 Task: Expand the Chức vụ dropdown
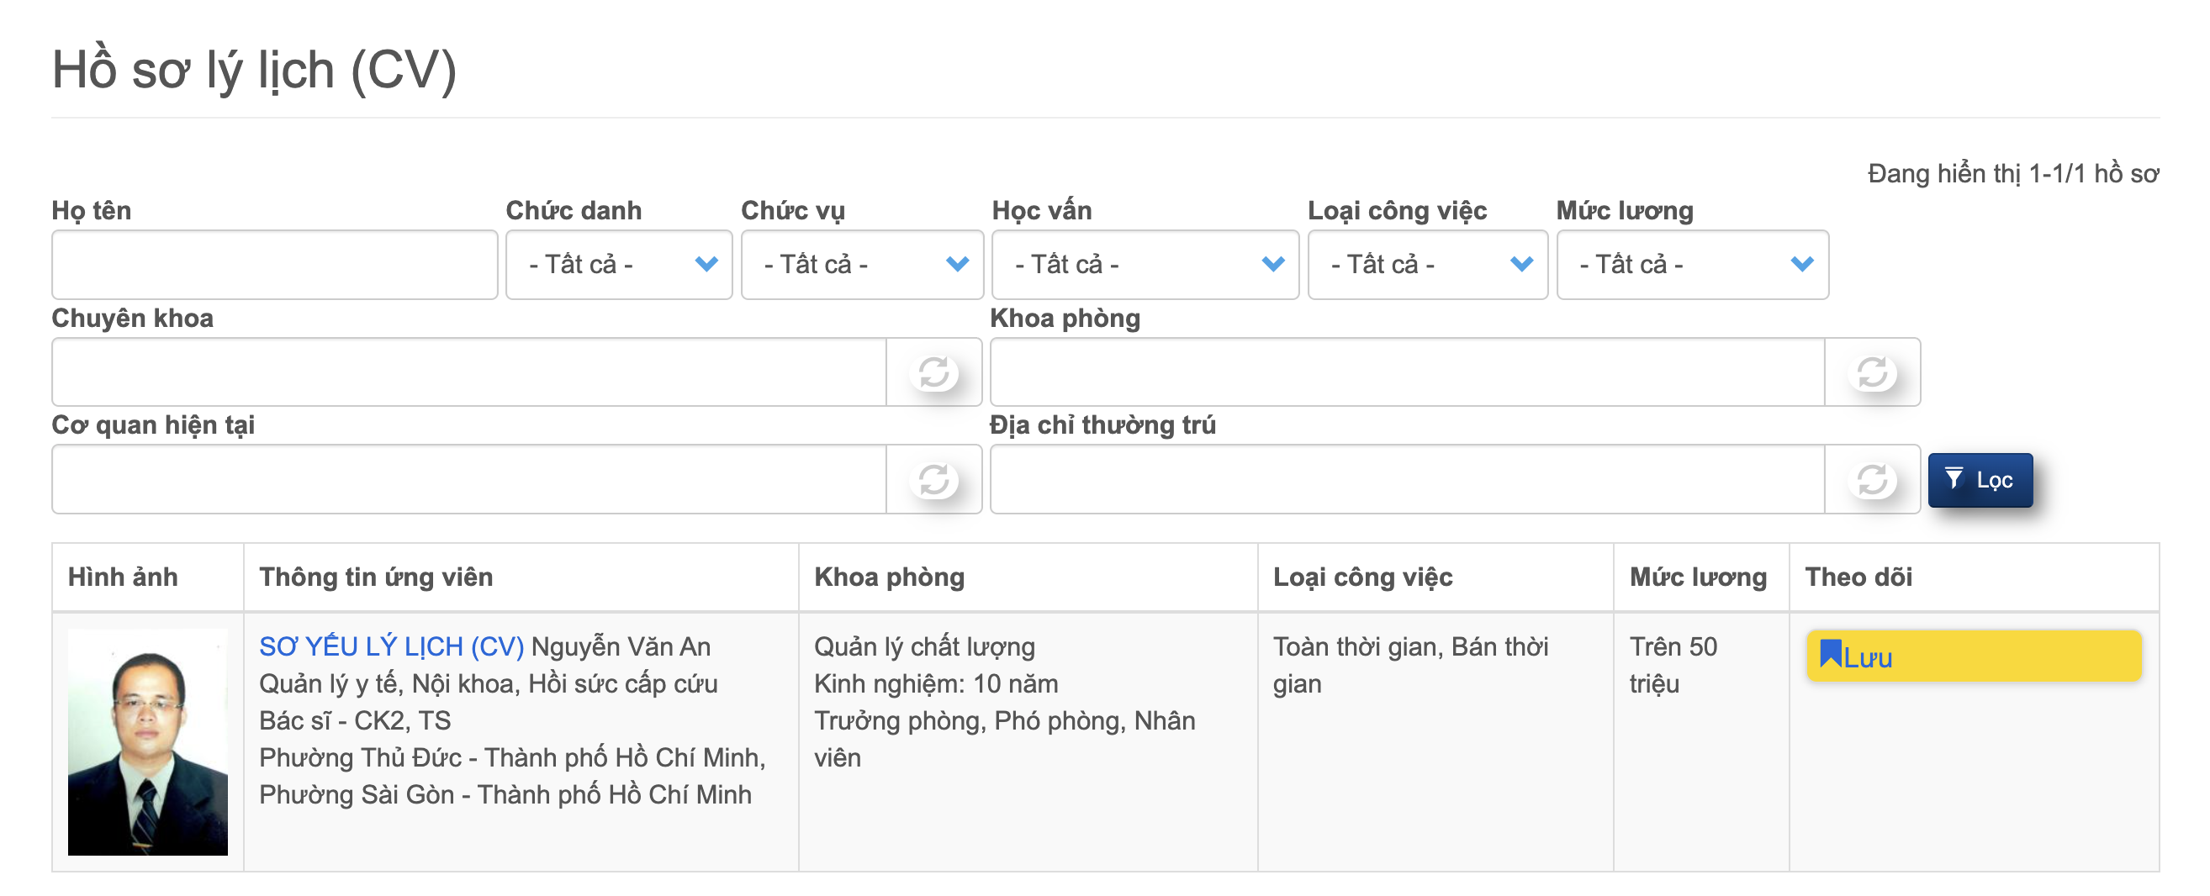[861, 264]
